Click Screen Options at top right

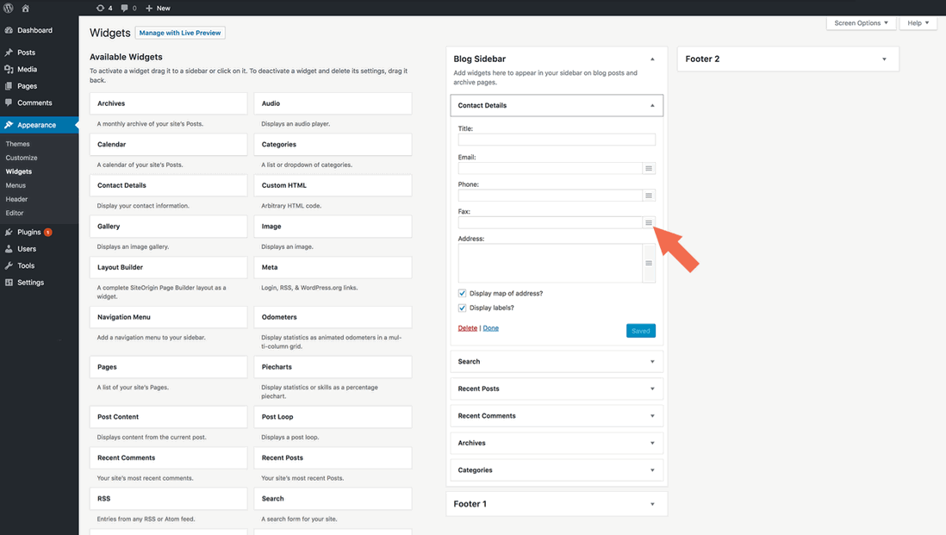[860, 23]
